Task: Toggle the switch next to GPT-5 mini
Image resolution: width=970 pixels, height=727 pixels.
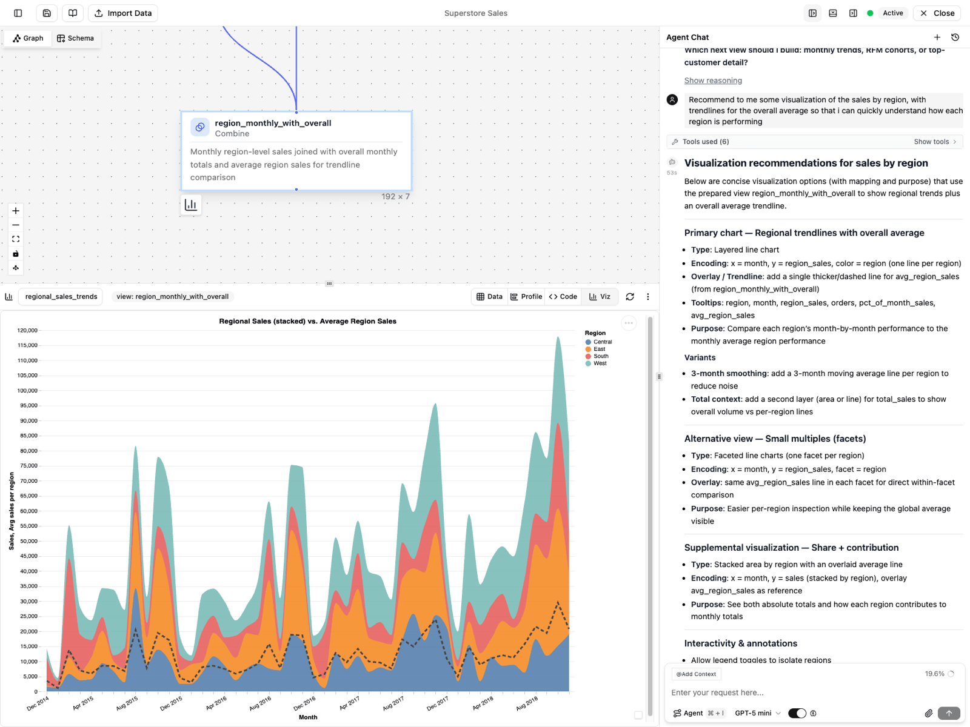Action: (x=797, y=713)
